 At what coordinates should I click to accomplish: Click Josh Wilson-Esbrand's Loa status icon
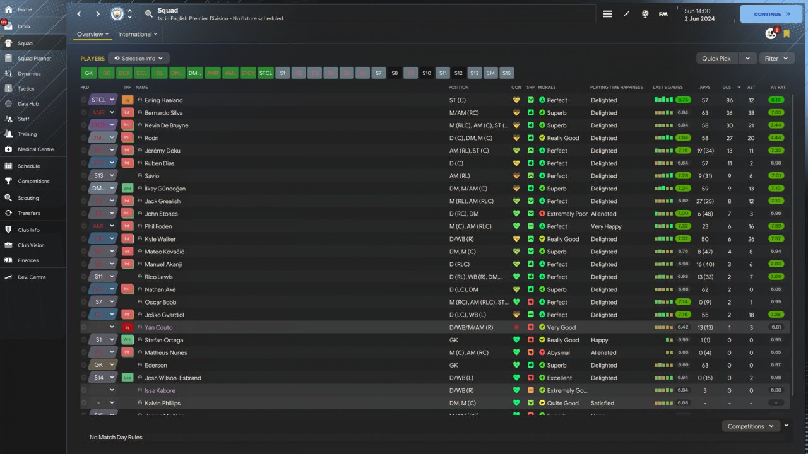coord(127,377)
